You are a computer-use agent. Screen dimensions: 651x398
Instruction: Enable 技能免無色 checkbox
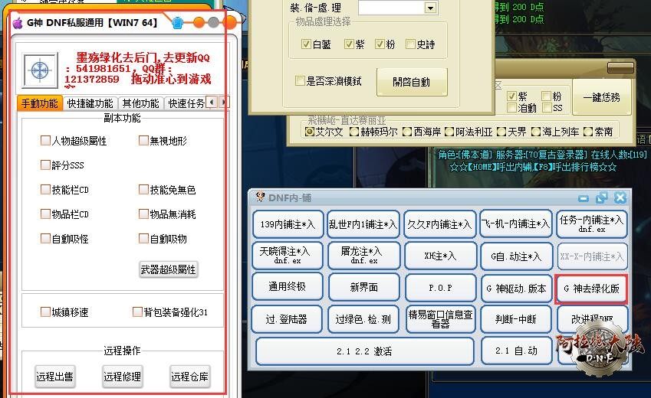click(143, 190)
